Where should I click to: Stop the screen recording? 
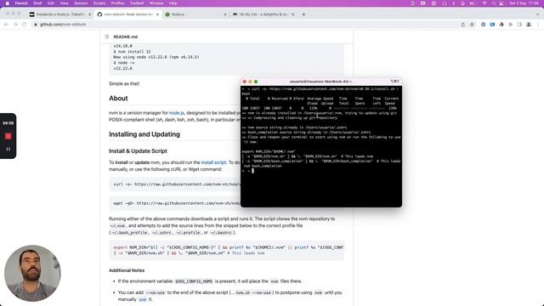[x=8, y=136]
